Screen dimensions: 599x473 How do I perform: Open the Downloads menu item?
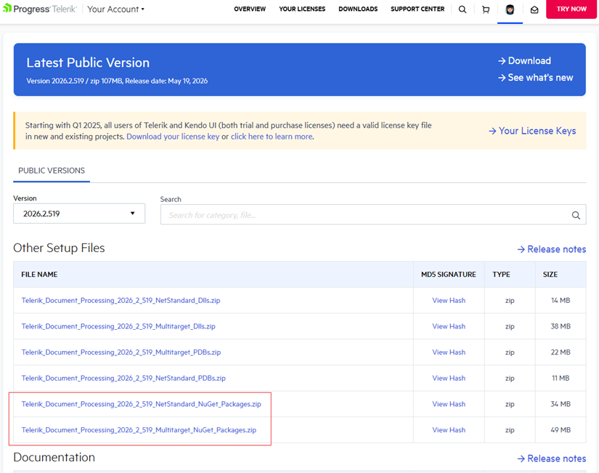[358, 9]
